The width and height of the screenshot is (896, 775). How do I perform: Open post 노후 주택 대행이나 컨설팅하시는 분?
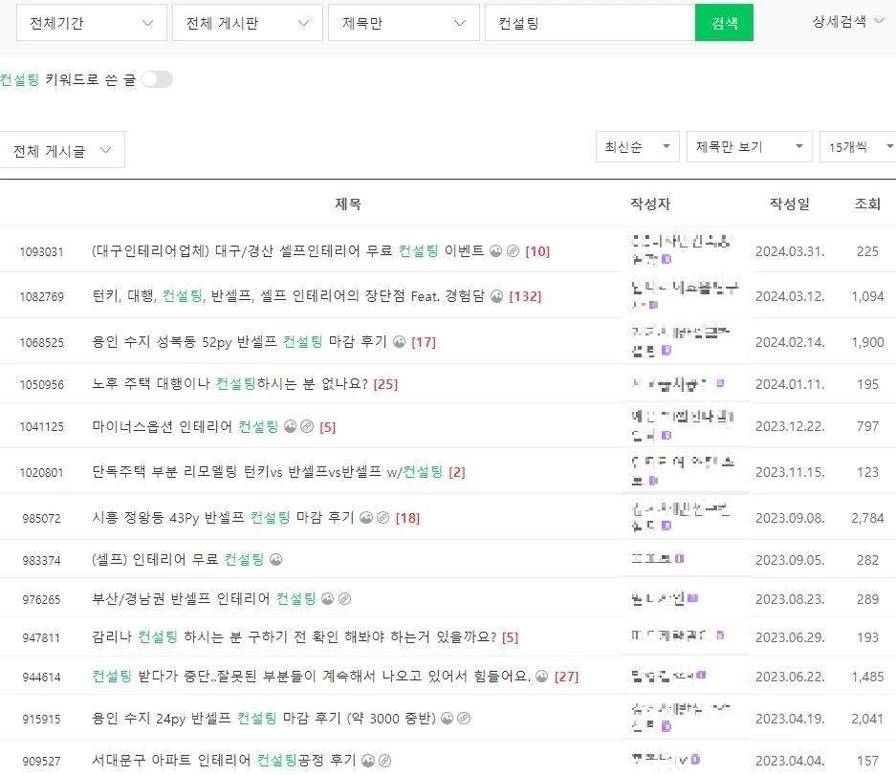pos(229,384)
